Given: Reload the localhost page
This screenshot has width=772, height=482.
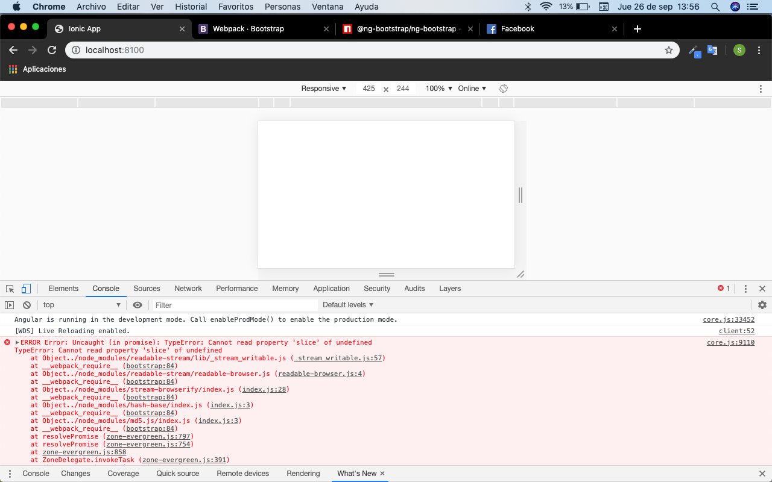Looking at the screenshot, I should click(x=52, y=50).
